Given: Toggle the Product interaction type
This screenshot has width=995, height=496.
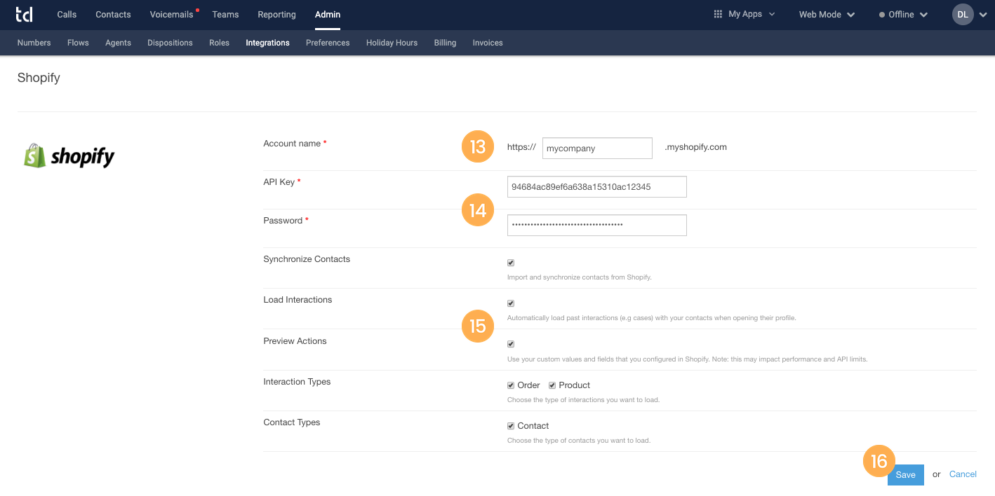Looking at the screenshot, I should point(552,385).
